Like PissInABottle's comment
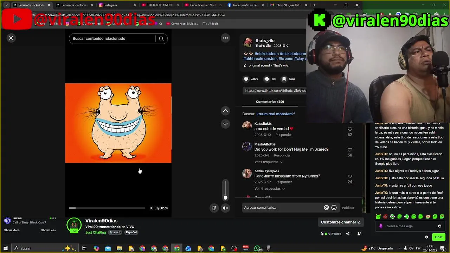This screenshot has width=450, height=253. coord(350,150)
